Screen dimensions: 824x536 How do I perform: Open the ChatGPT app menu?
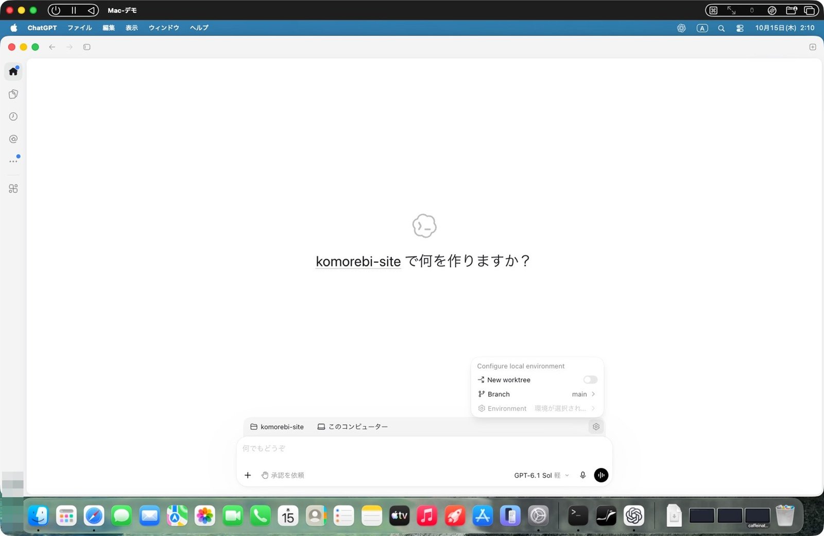pos(42,28)
